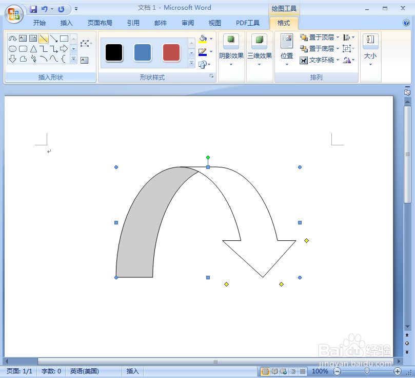415x378 pixels.
Task: Show next row of shape styles
Action: click(192, 53)
